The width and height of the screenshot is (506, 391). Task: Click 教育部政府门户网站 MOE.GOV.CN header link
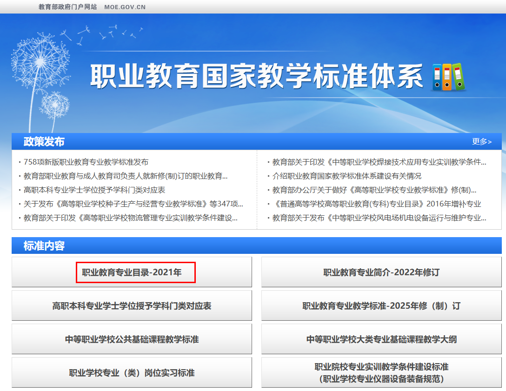(x=92, y=7)
